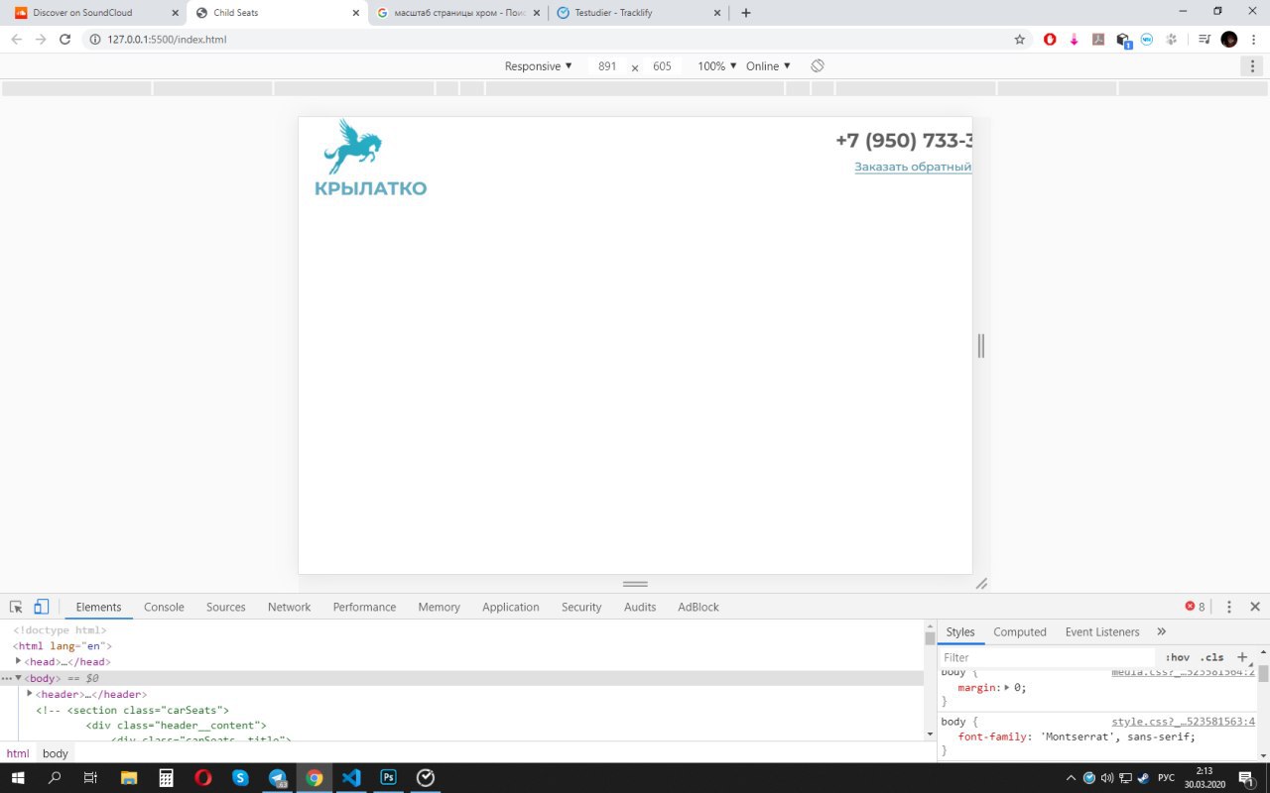
Task: Click the red error count indicator
Action: tap(1195, 607)
